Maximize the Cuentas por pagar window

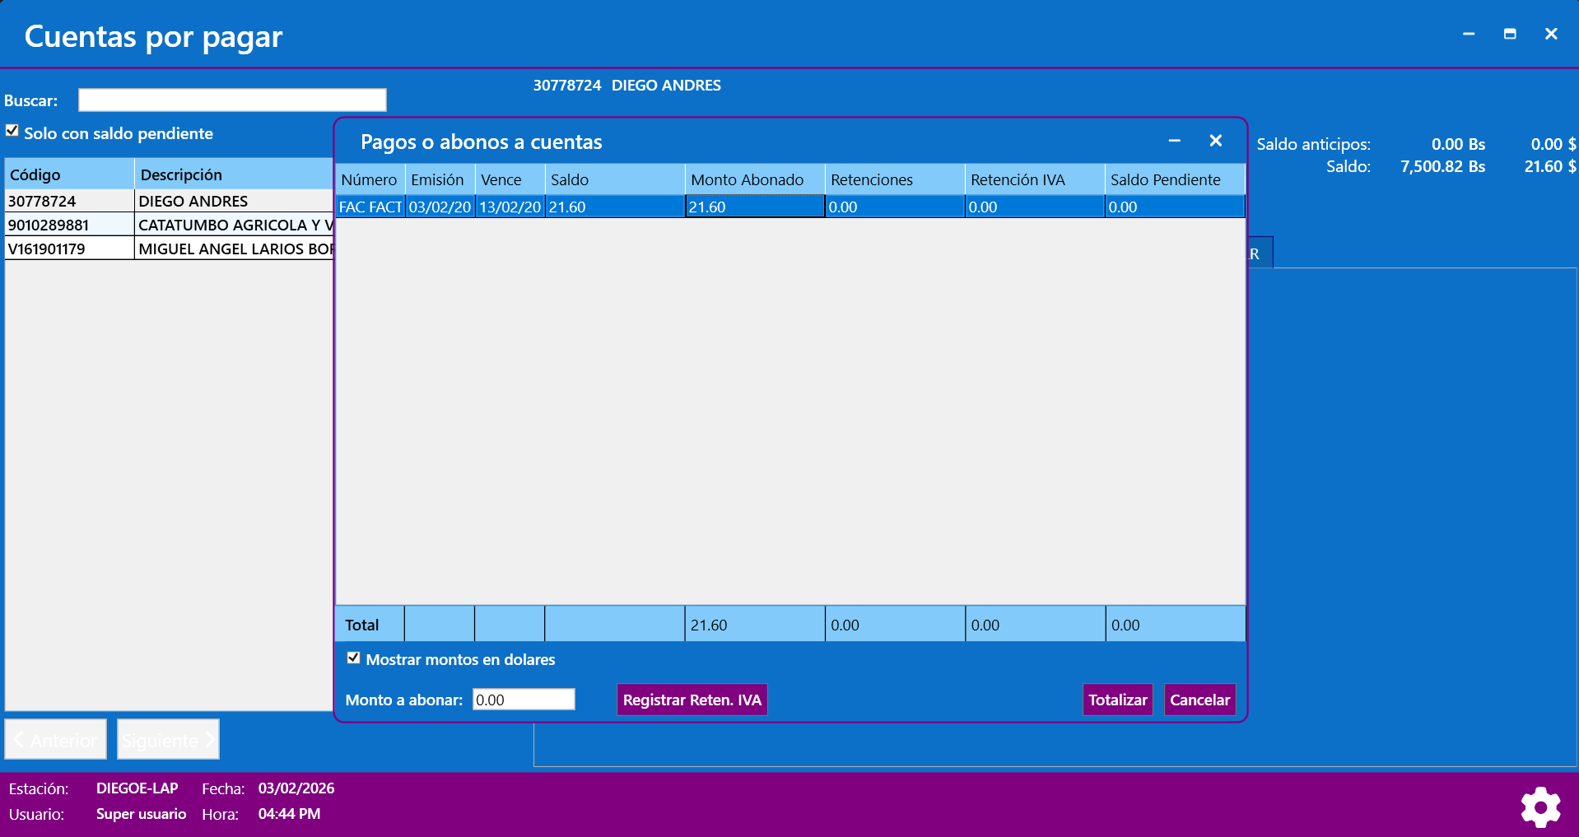coord(1509,34)
